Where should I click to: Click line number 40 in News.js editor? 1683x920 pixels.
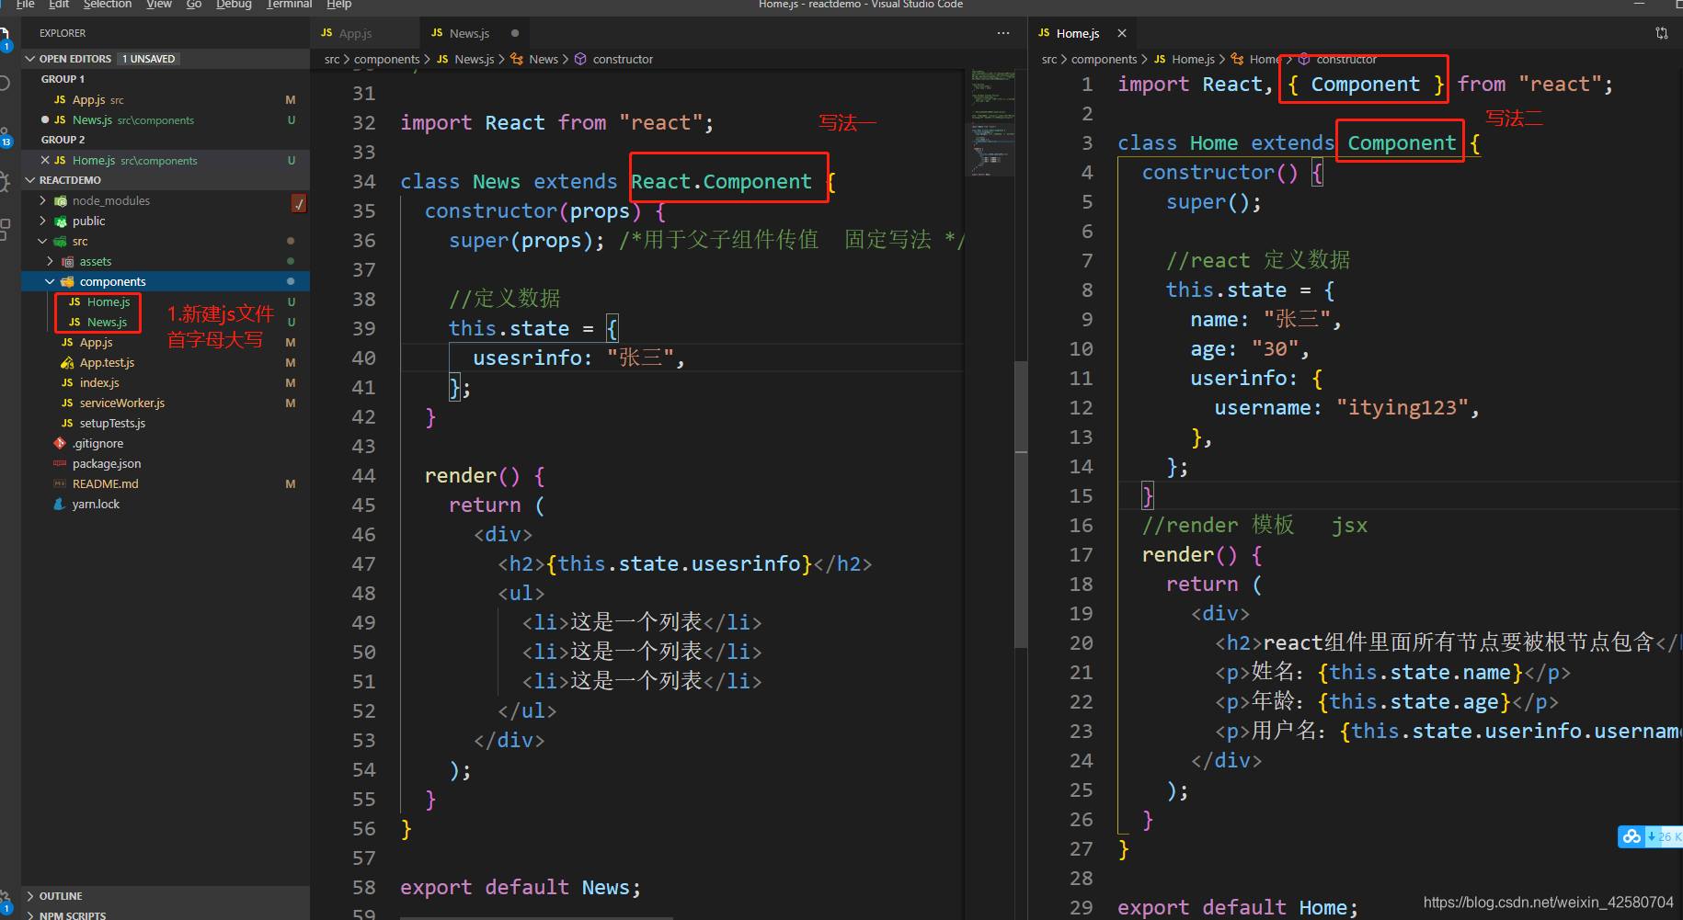coord(364,358)
